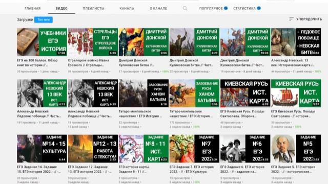Image resolution: width=328 pixels, height=184 pixels.
Task: Open title 'ЕГЭ Задание 5. ЕГЭ история 2022'
Action: click(x=293, y=169)
